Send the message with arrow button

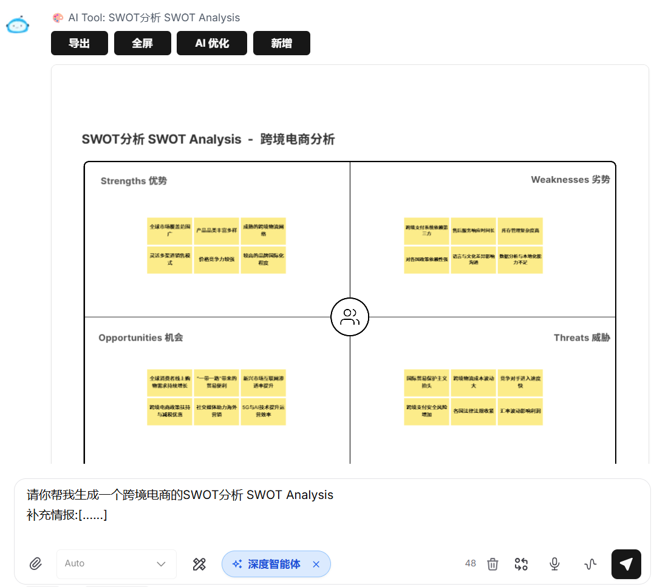click(626, 564)
